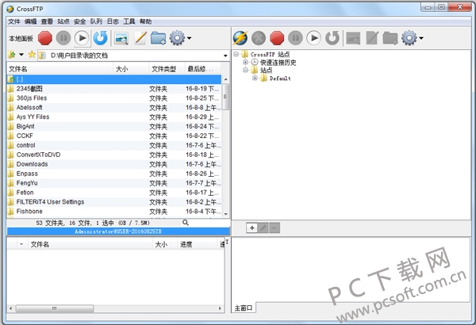476x325 pixels.
Task: Click the globe lightning connect icon
Action: (240, 38)
